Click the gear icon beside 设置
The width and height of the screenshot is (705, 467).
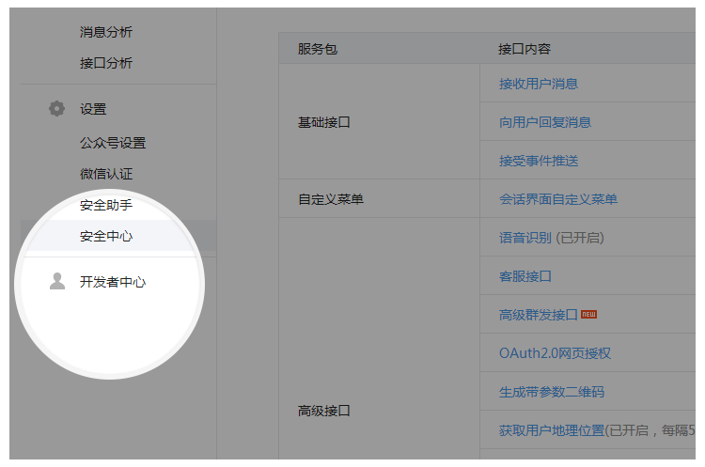tap(56, 109)
